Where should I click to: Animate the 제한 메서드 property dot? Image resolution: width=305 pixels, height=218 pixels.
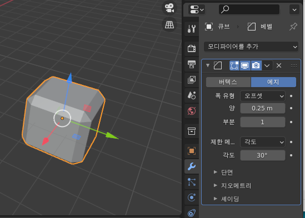point(291,142)
